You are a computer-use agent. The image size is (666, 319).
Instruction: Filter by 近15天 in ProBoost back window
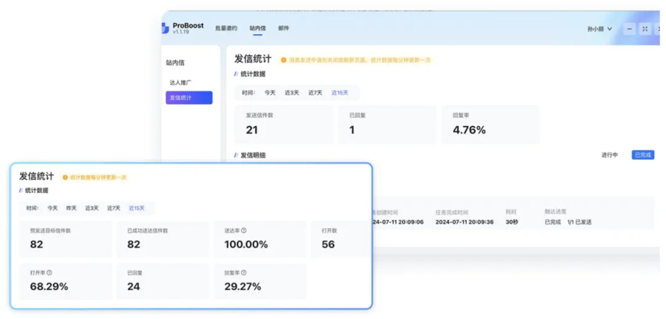[340, 93]
